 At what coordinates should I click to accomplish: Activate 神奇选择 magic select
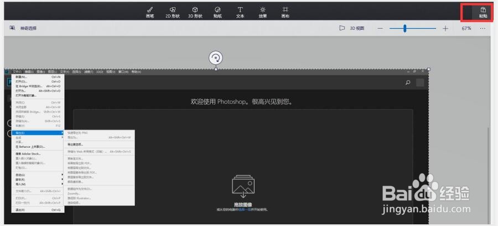click(23, 28)
